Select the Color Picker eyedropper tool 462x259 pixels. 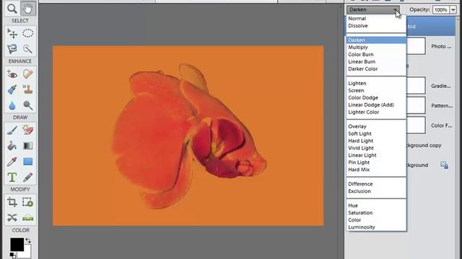pyautogui.click(x=12, y=161)
